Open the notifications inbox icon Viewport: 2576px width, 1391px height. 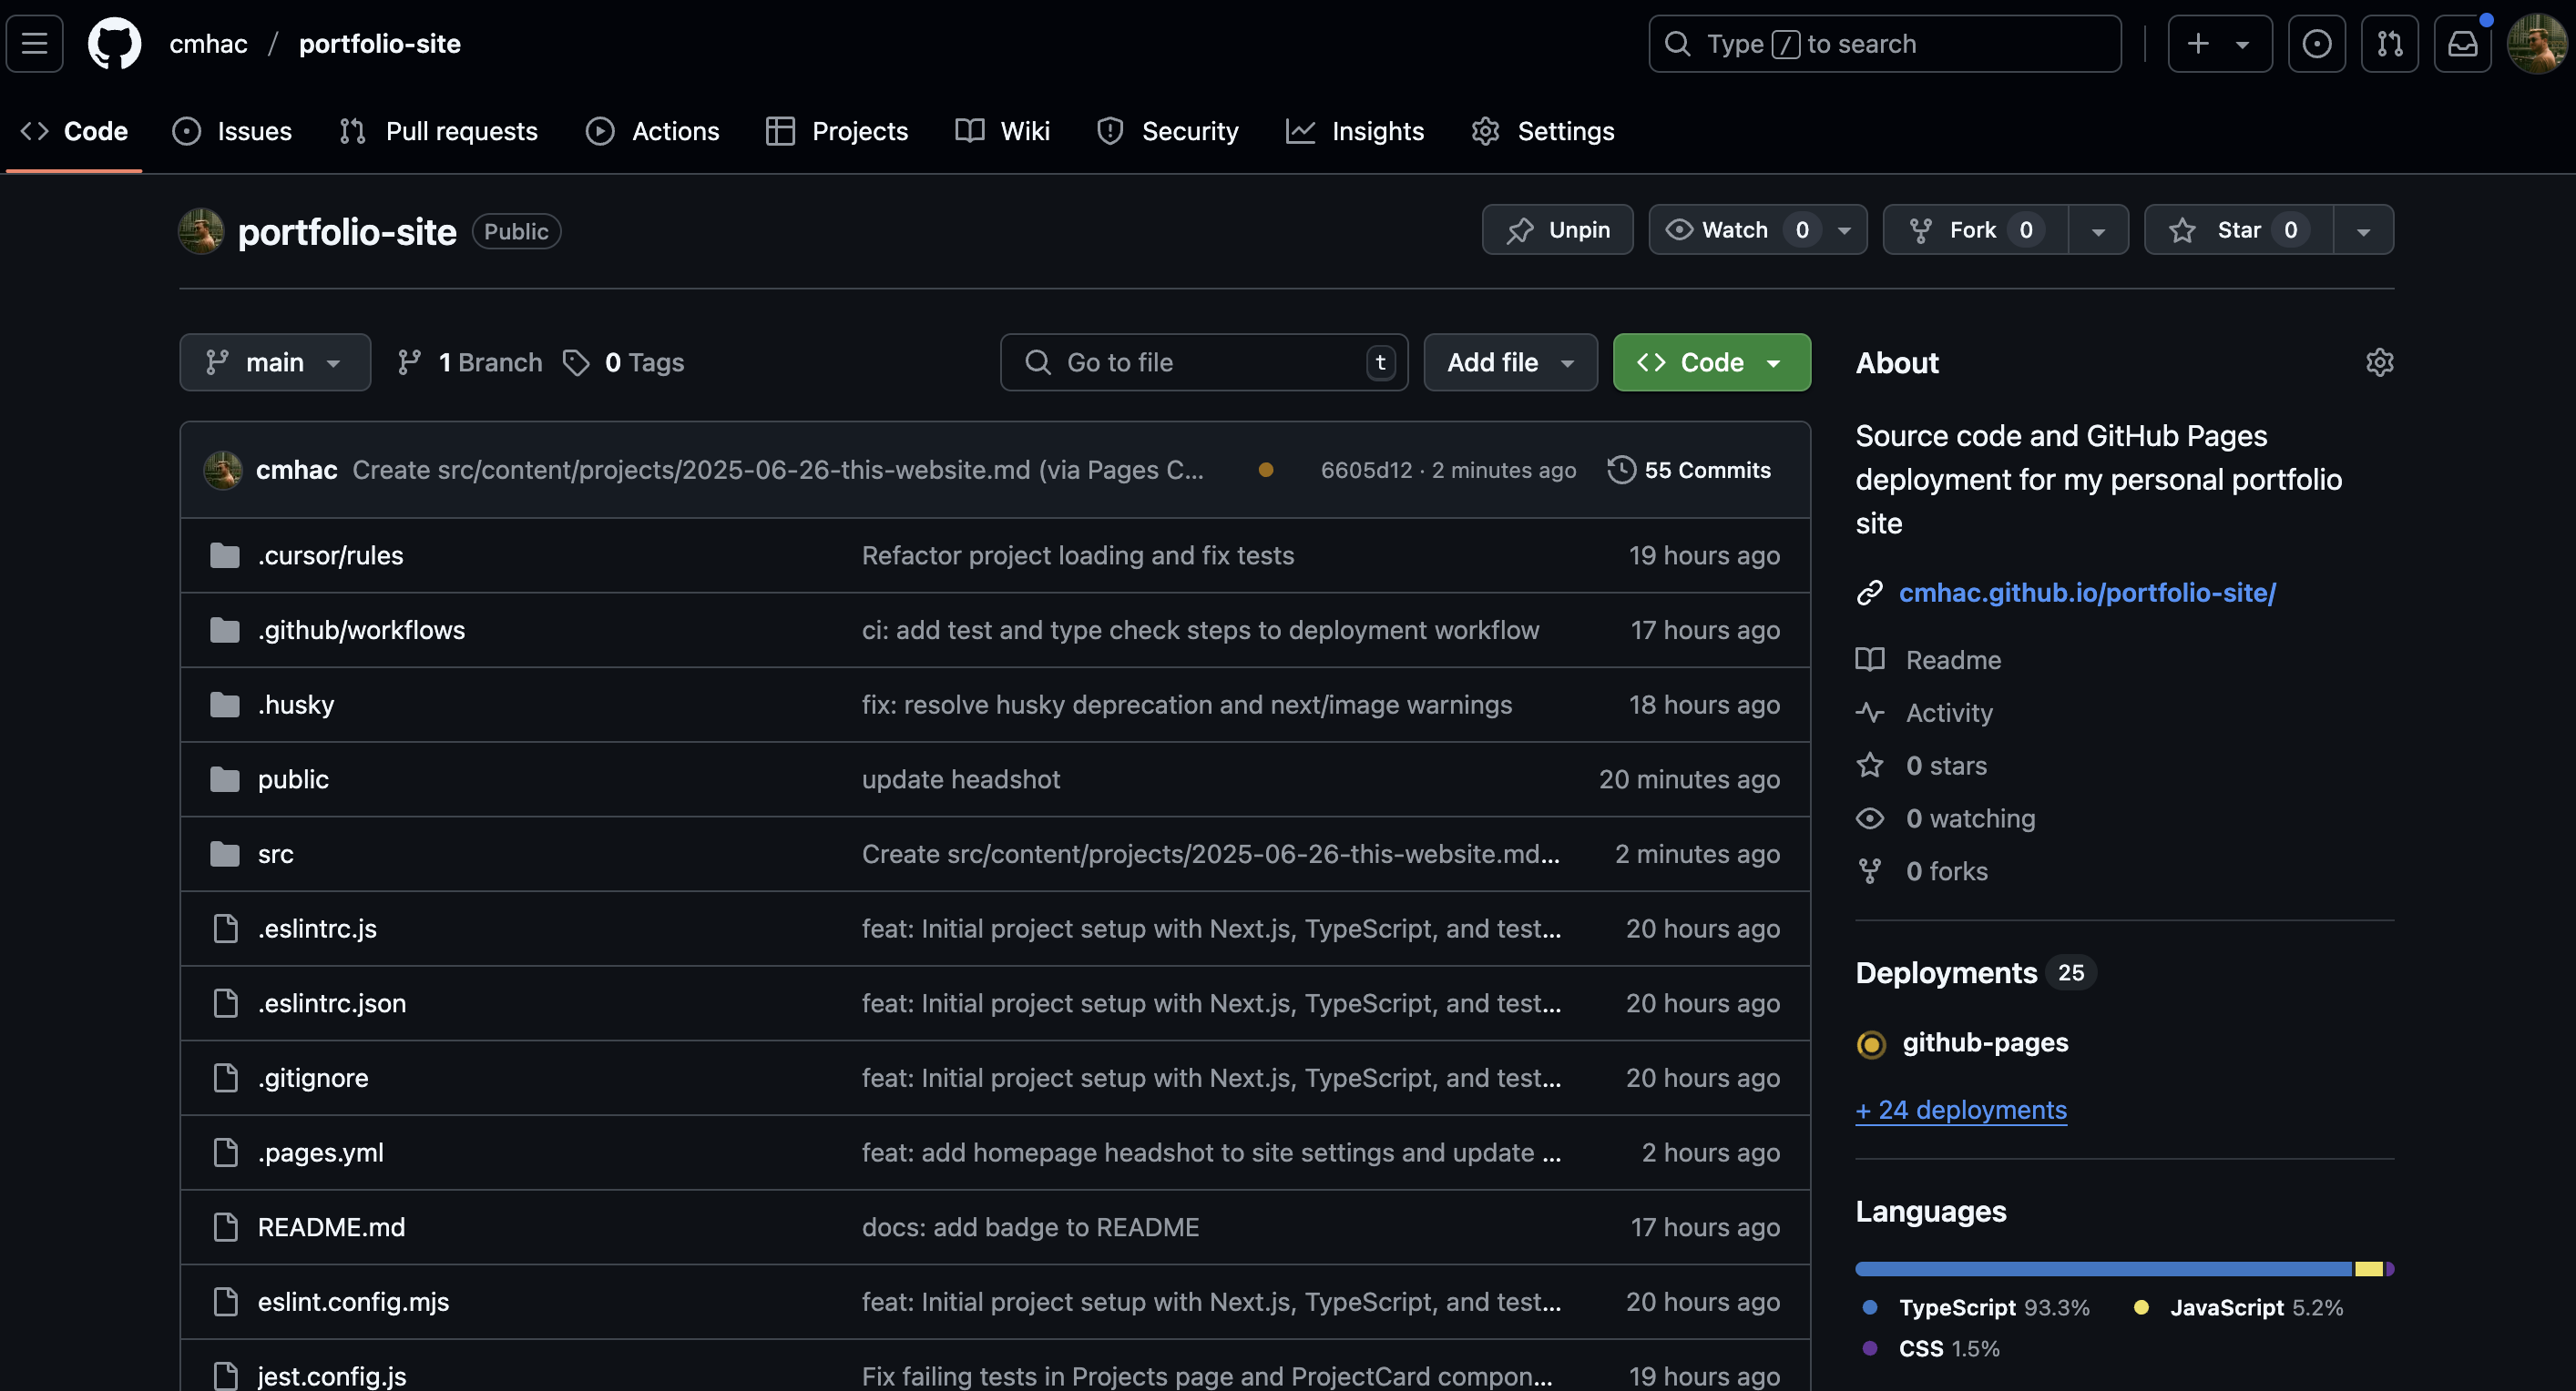[x=2462, y=44]
